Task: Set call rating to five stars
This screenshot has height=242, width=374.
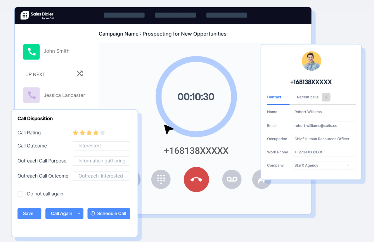Action: (x=103, y=133)
